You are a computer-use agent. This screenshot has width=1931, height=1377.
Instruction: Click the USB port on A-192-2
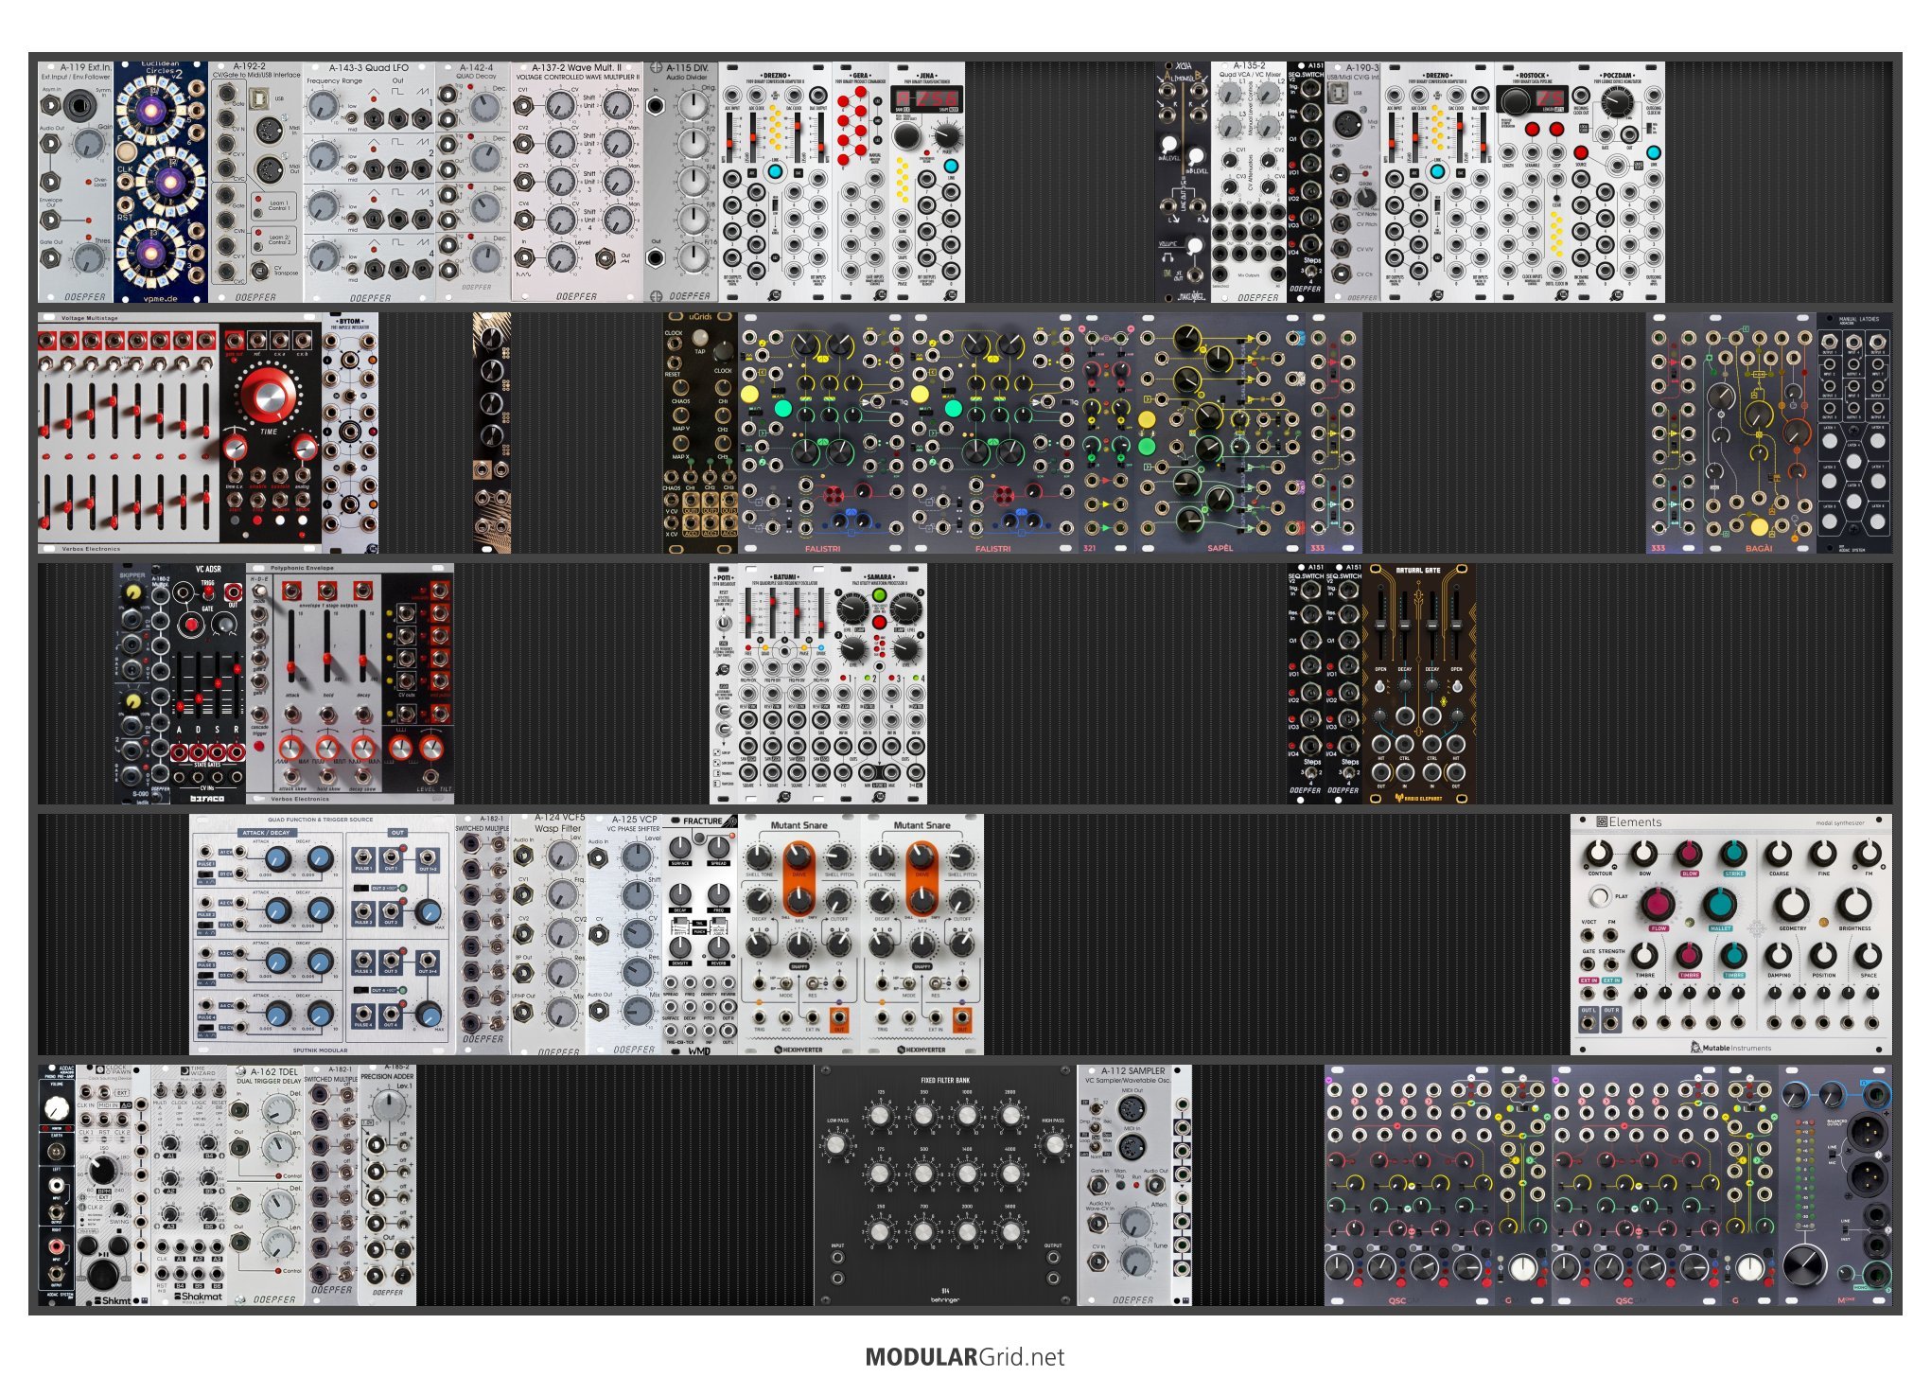[x=260, y=98]
